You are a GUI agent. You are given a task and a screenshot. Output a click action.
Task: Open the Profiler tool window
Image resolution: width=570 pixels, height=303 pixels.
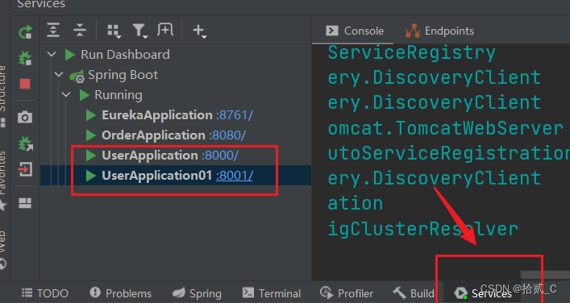(x=347, y=293)
